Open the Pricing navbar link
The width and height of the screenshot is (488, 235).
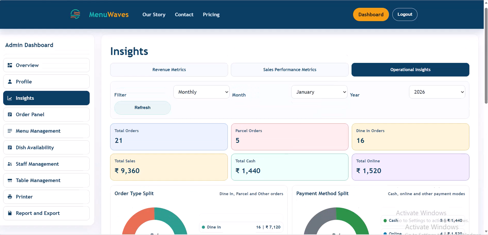coord(211,15)
